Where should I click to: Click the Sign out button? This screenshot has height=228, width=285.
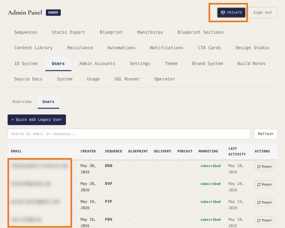point(263,13)
